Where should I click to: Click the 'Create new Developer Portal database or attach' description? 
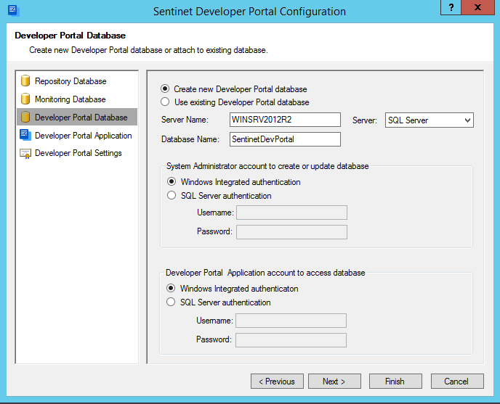148,50
